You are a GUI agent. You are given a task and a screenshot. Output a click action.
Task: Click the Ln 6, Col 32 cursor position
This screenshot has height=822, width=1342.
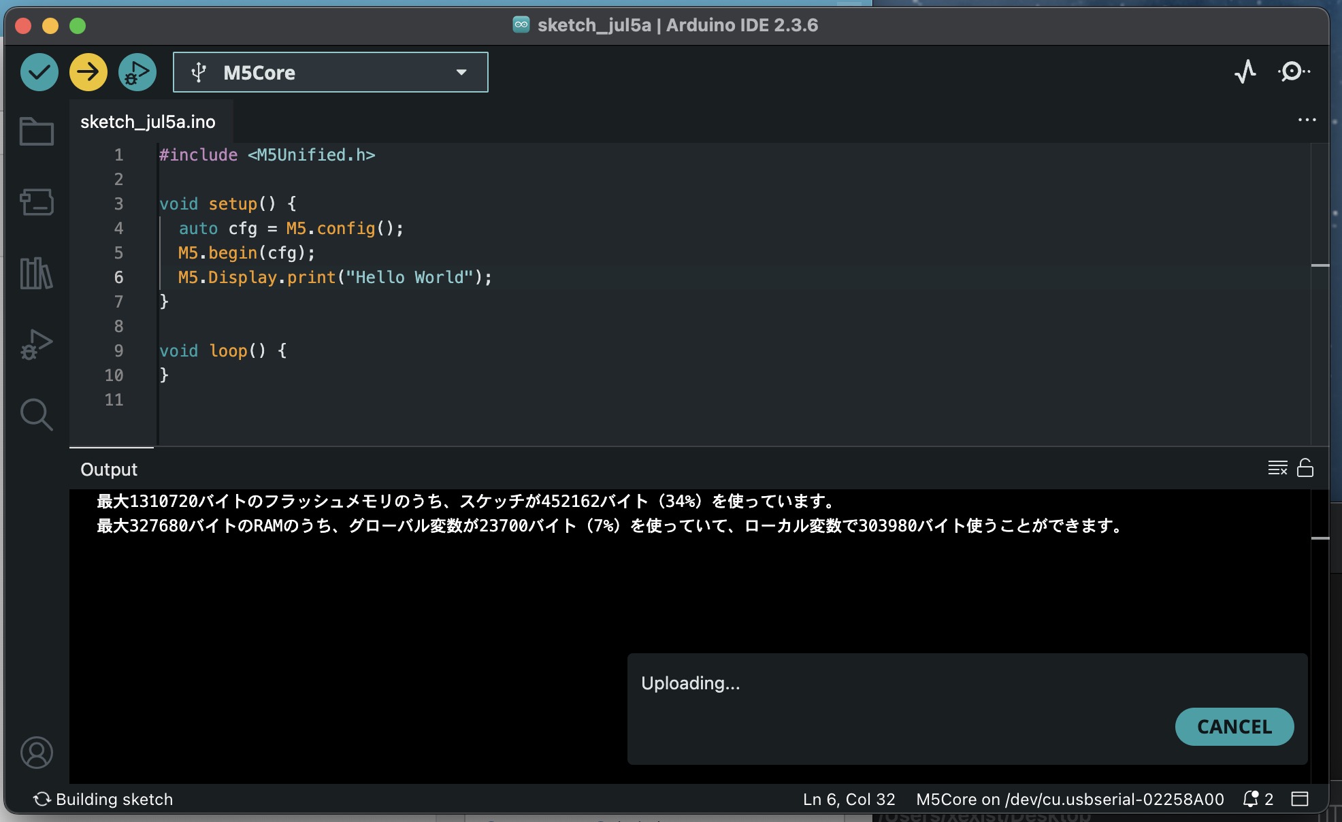click(849, 799)
